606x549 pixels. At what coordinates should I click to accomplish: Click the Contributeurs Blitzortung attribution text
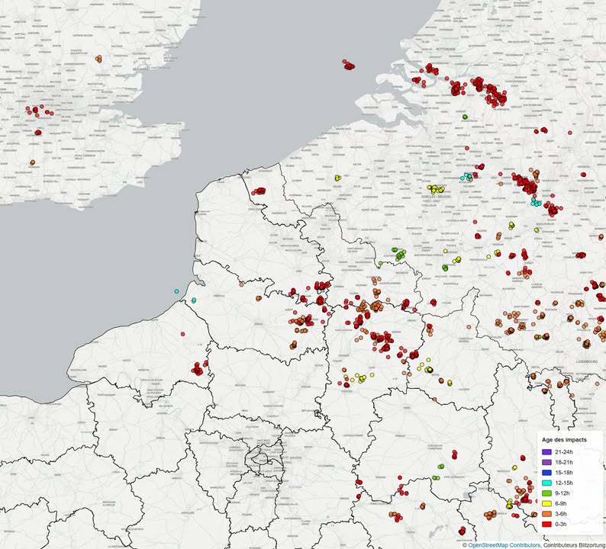point(574,545)
